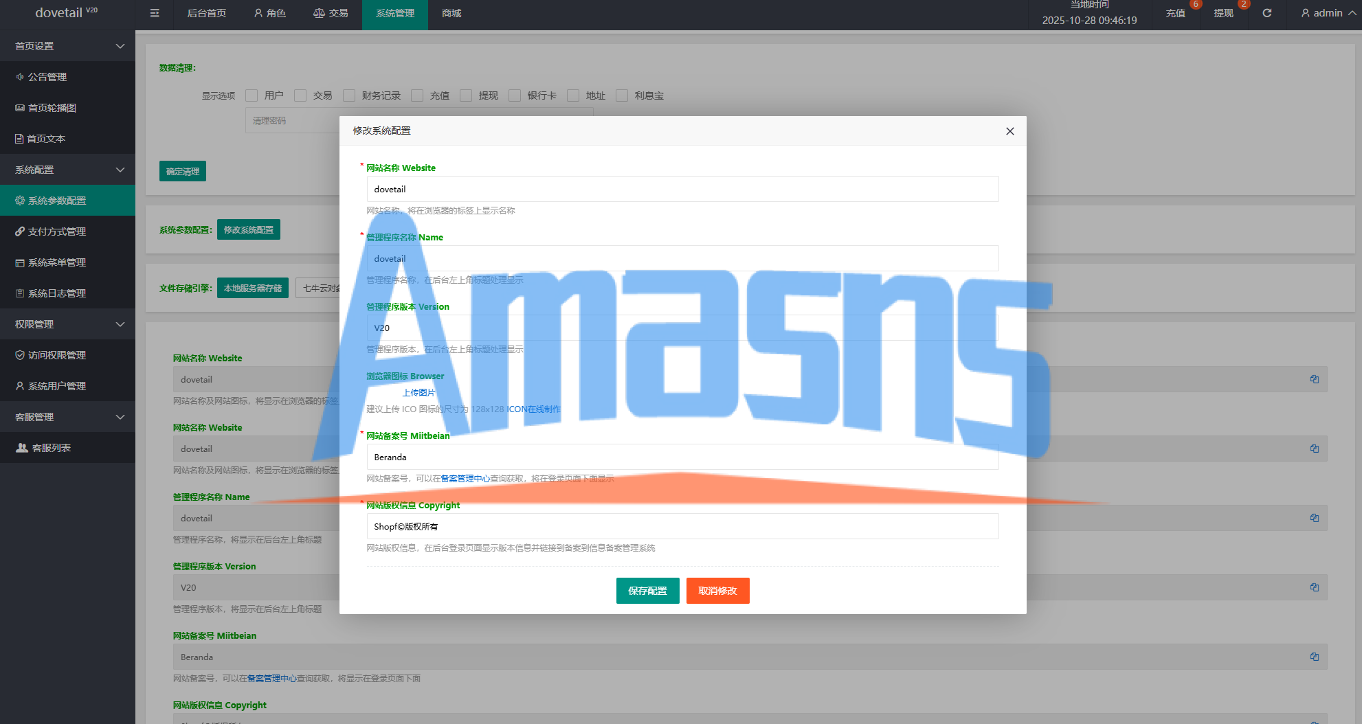This screenshot has height=724, width=1362.
Task: Open 客服列表 in the sidebar
Action: [x=67, y=448]
